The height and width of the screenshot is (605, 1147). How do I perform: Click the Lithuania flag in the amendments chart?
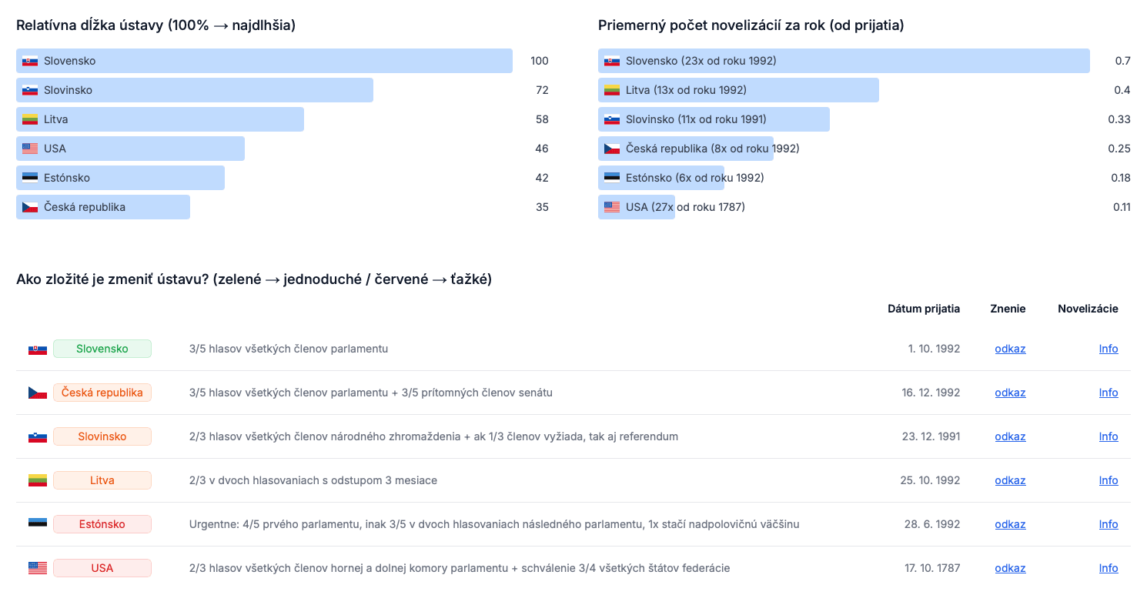612,90
